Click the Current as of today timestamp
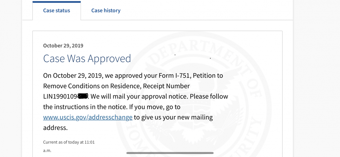The image size is (340, 157). (69, 142)
